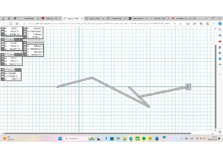Open sidebar settings gear
Viewport: 223px width, 158px height.
point(220,132)
